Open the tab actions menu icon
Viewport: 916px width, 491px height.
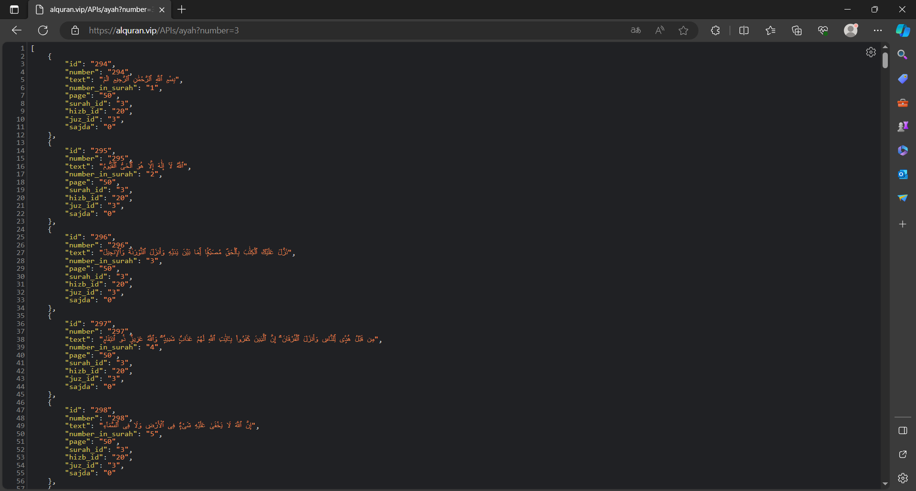(x=14, y=10)
